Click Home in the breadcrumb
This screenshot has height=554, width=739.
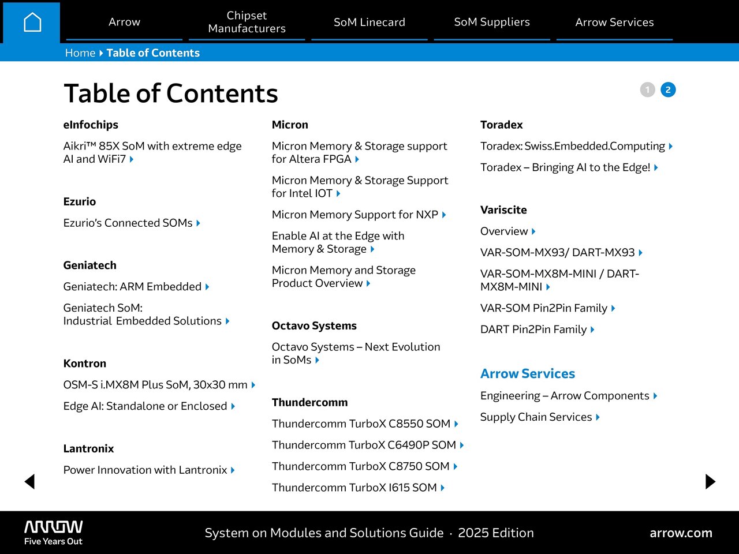(80, 53)
